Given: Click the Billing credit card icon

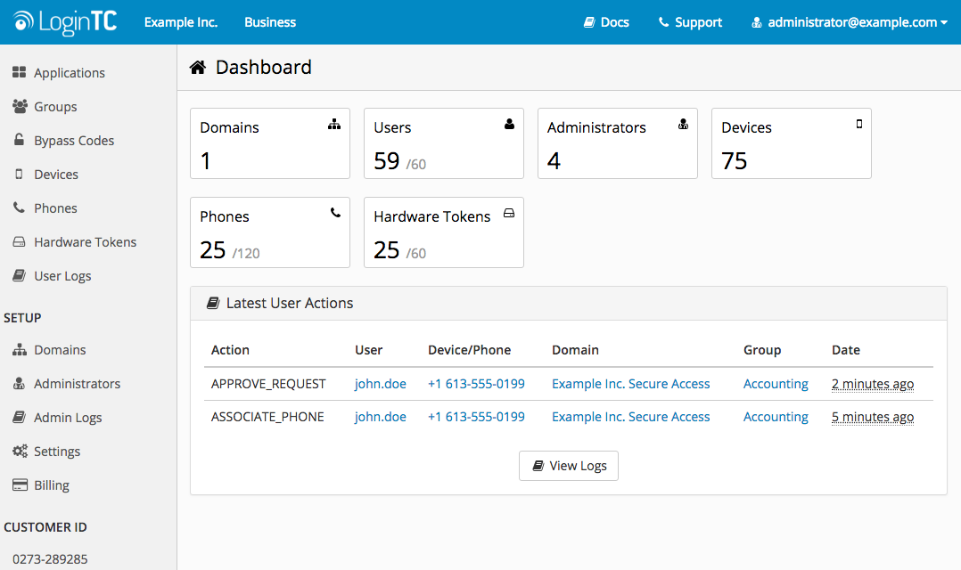Looking at the screenshot, I should (20, 484).
